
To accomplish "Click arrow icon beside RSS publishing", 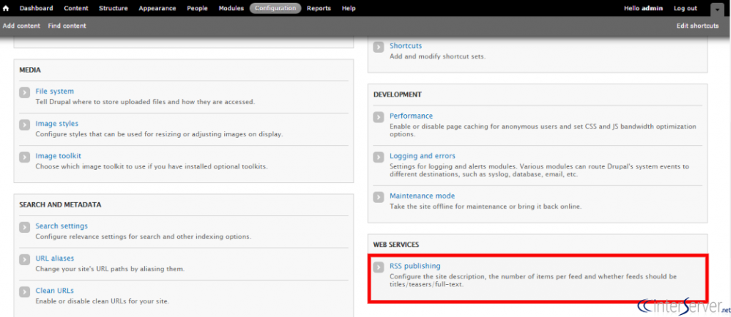I will pos(378,267).
